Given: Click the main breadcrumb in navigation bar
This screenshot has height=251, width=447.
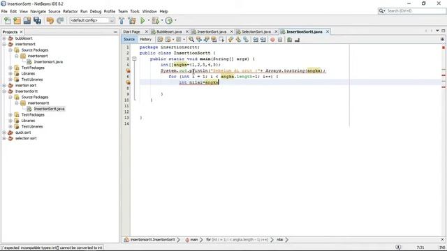Looking at the screenshot, I should pos(194,240).
